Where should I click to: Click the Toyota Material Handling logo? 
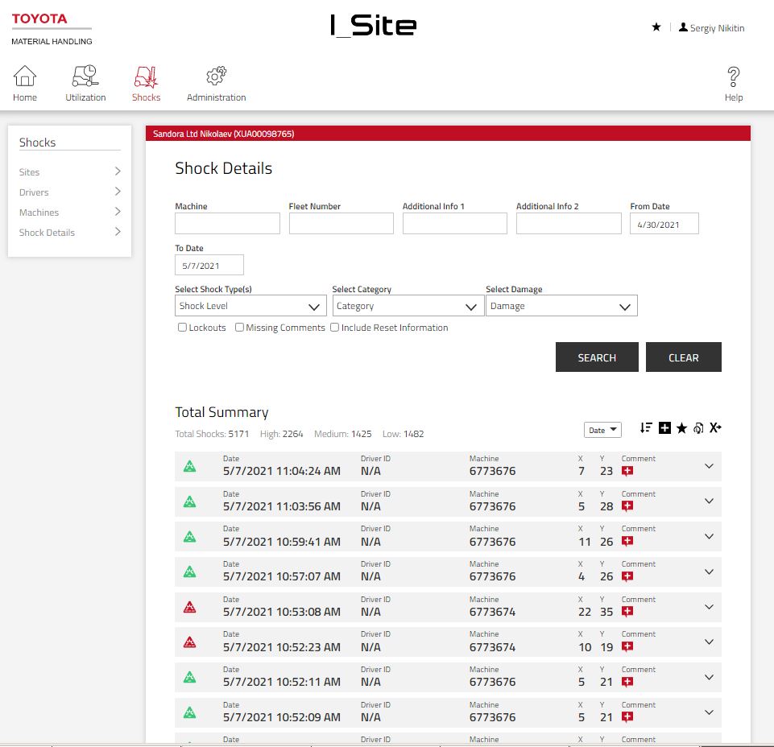pyautogui.click(x=52, y=29)
